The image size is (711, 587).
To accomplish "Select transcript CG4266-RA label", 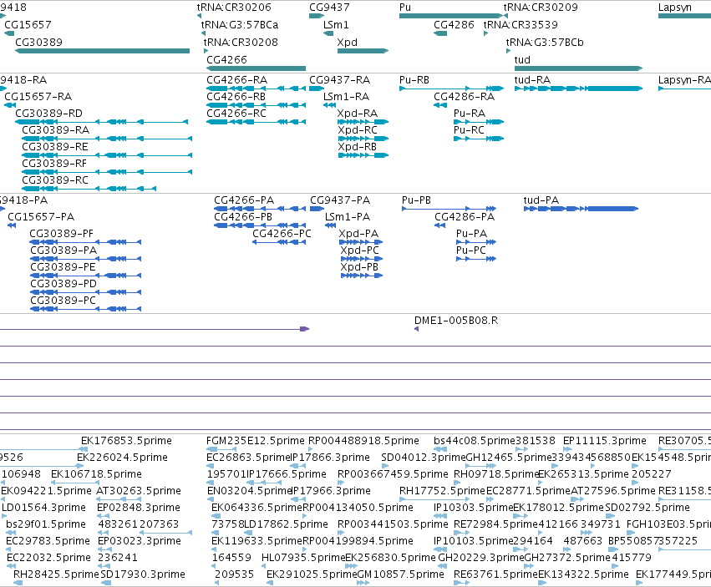I will (x=237, y=80).
